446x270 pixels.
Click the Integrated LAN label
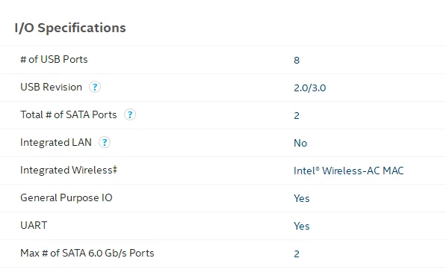click(56, 142)
